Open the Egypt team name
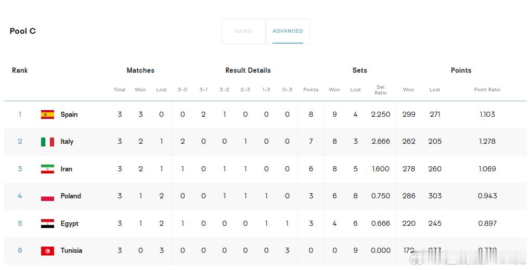Image resolution: width=532 pixels, height=270 pixels. click(70, 224)
